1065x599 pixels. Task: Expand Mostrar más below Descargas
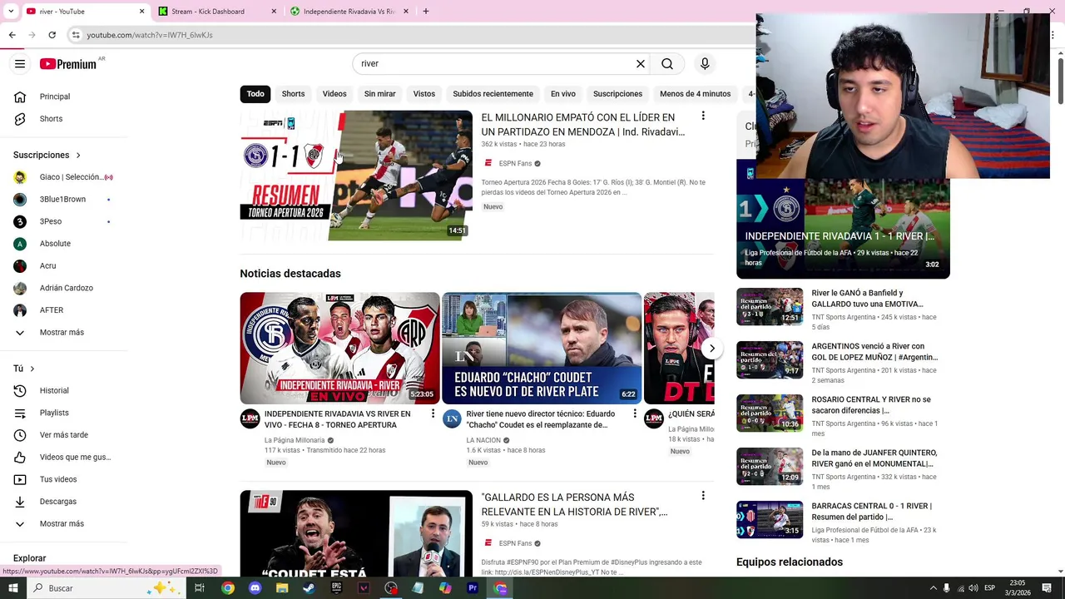tap(63, 524)
